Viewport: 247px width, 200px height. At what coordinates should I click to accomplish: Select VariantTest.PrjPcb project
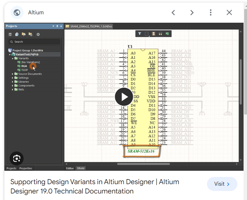click(27, 54)
